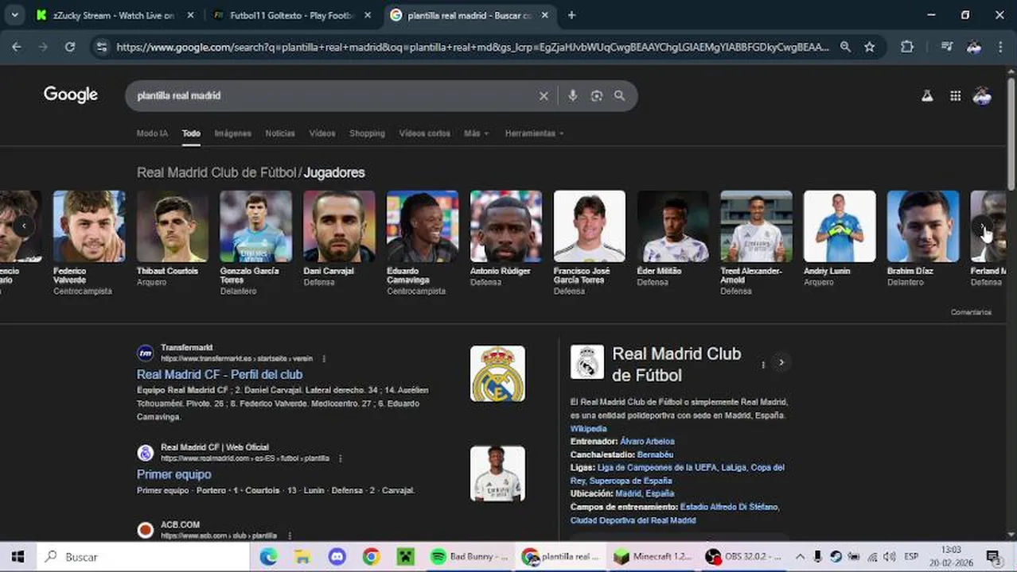Screen dimensions: 1017x572
Task: Open the zoom magnifier icon in address bar
Action: point(845,47)
